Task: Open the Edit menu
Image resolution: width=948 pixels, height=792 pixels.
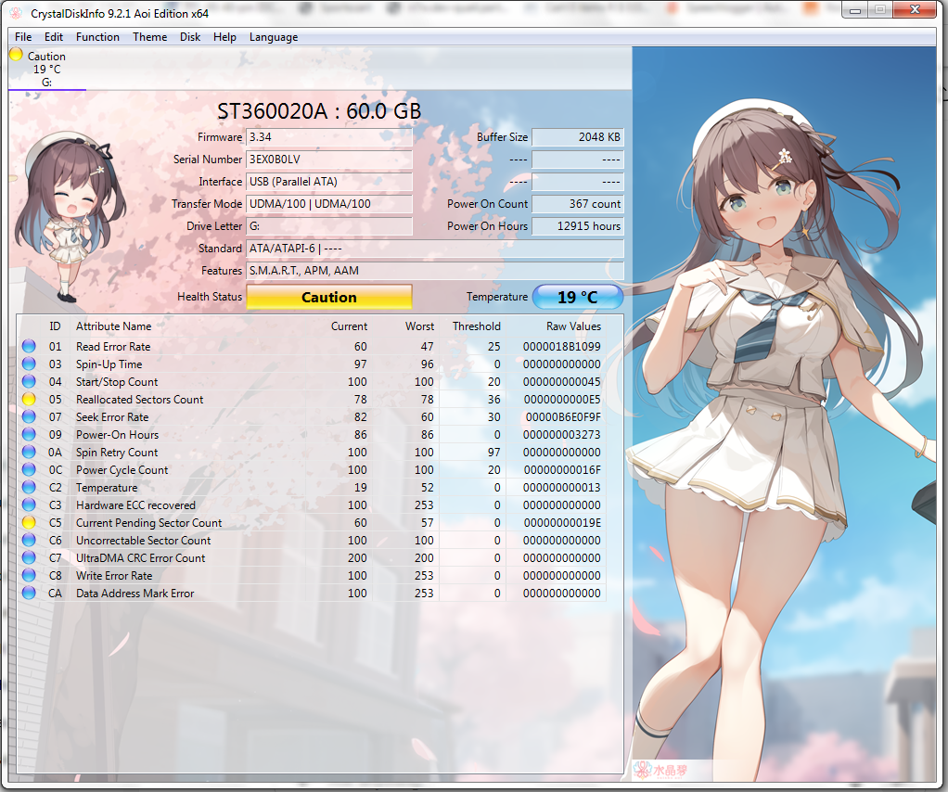Action: click(x=53, y=37)
